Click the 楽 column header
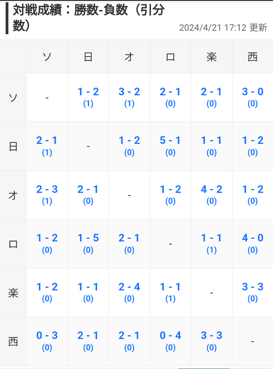 212,57
